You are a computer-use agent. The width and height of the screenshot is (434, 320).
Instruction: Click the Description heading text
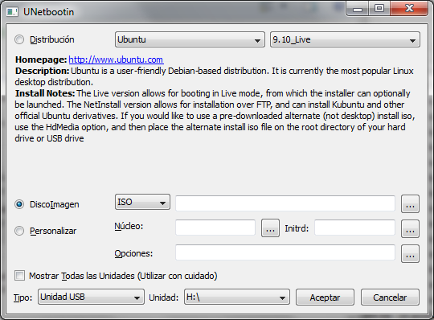[42, 71]
